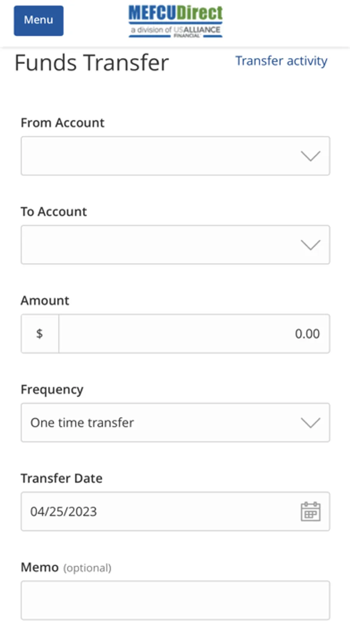The height and width of the screenshot is (623, 350).
Task: Click the From Account label
Action: point(63,123)
